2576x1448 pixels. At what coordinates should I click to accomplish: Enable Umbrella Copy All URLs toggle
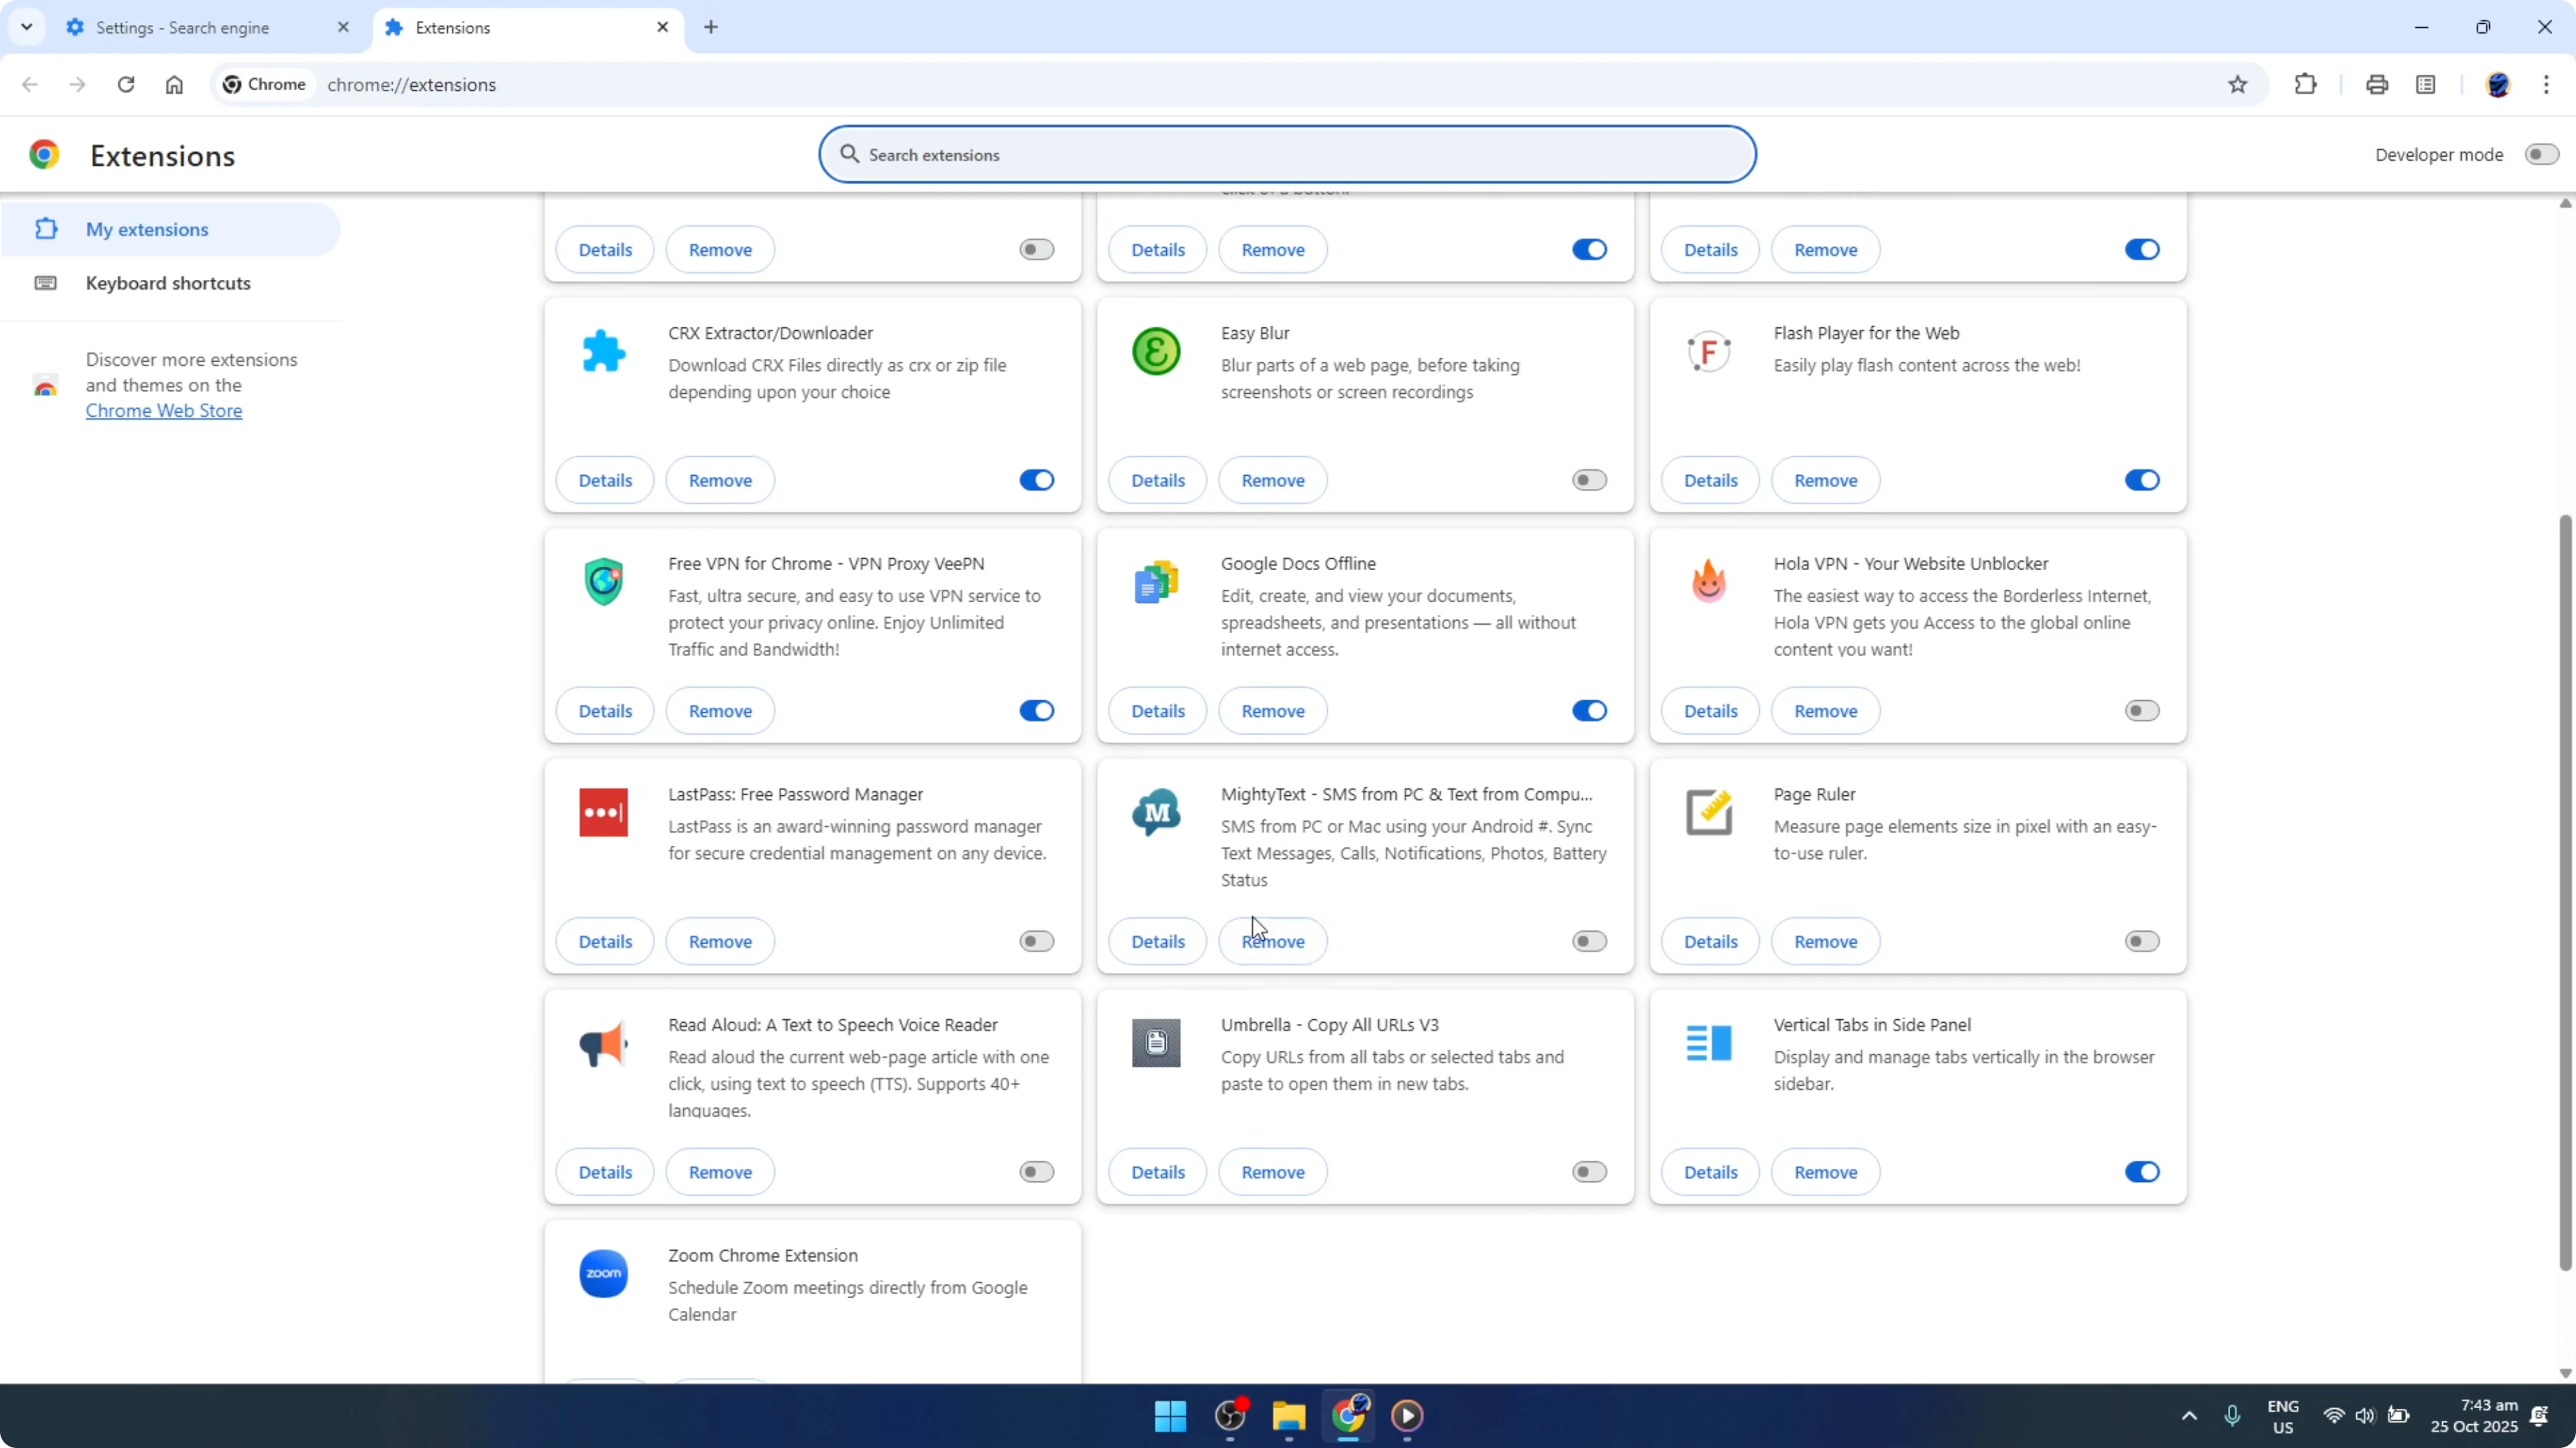click(1589, 1172)
